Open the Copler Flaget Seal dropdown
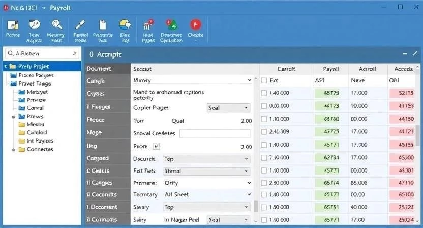 (228, 108)
